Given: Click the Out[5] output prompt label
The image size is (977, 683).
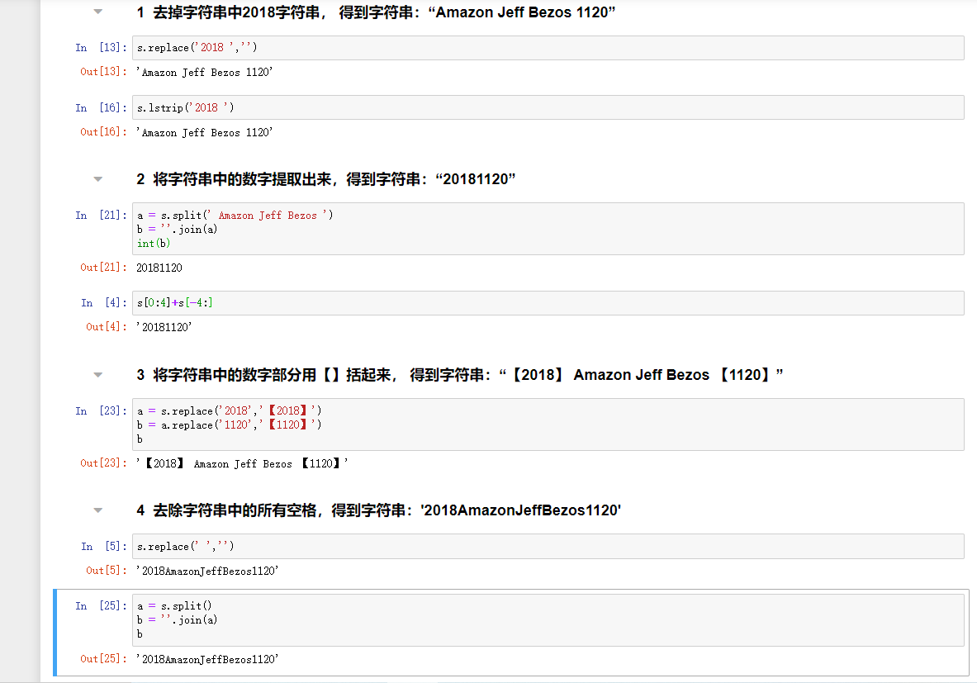Looking at the screenshot, I should pyautogui.click(x=107, y=571).
